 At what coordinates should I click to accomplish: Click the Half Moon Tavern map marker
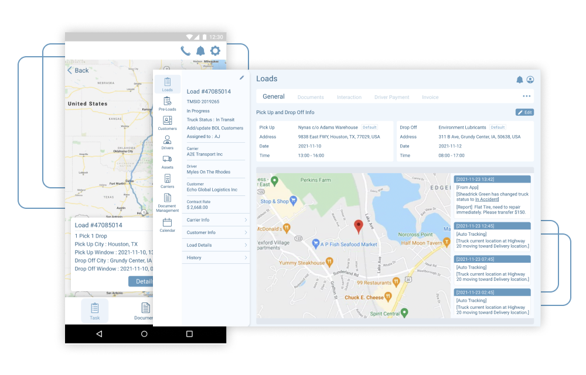point(446,242)
